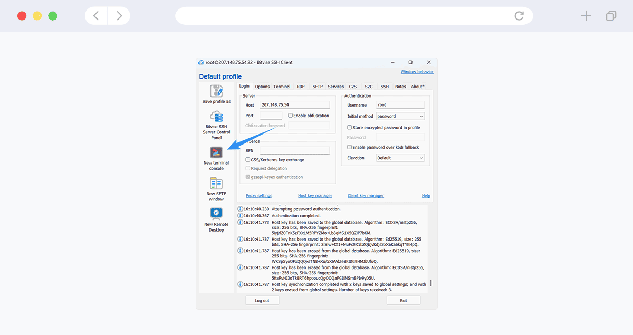Toggle GSS/Kerberos key exchange

tap(248, 160)
